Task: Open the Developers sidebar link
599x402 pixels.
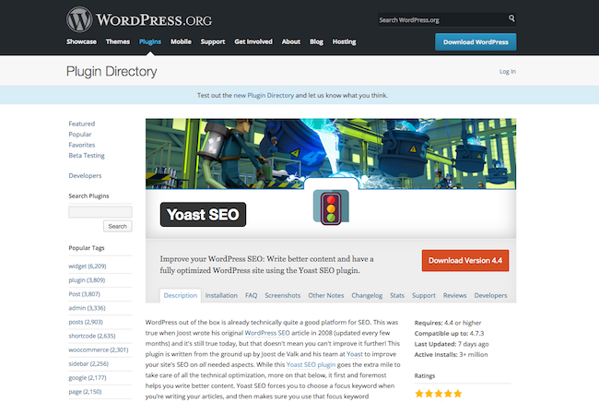Action: point(85,176)
